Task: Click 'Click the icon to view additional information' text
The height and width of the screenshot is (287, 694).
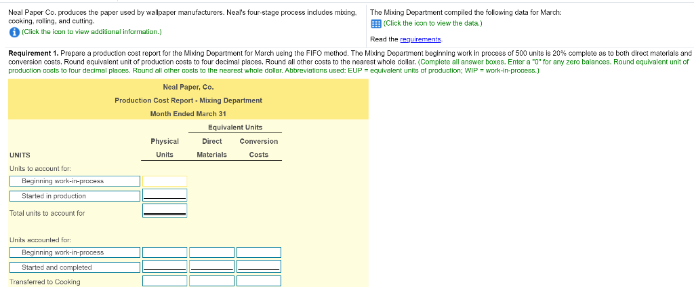Action: point(91,32)
